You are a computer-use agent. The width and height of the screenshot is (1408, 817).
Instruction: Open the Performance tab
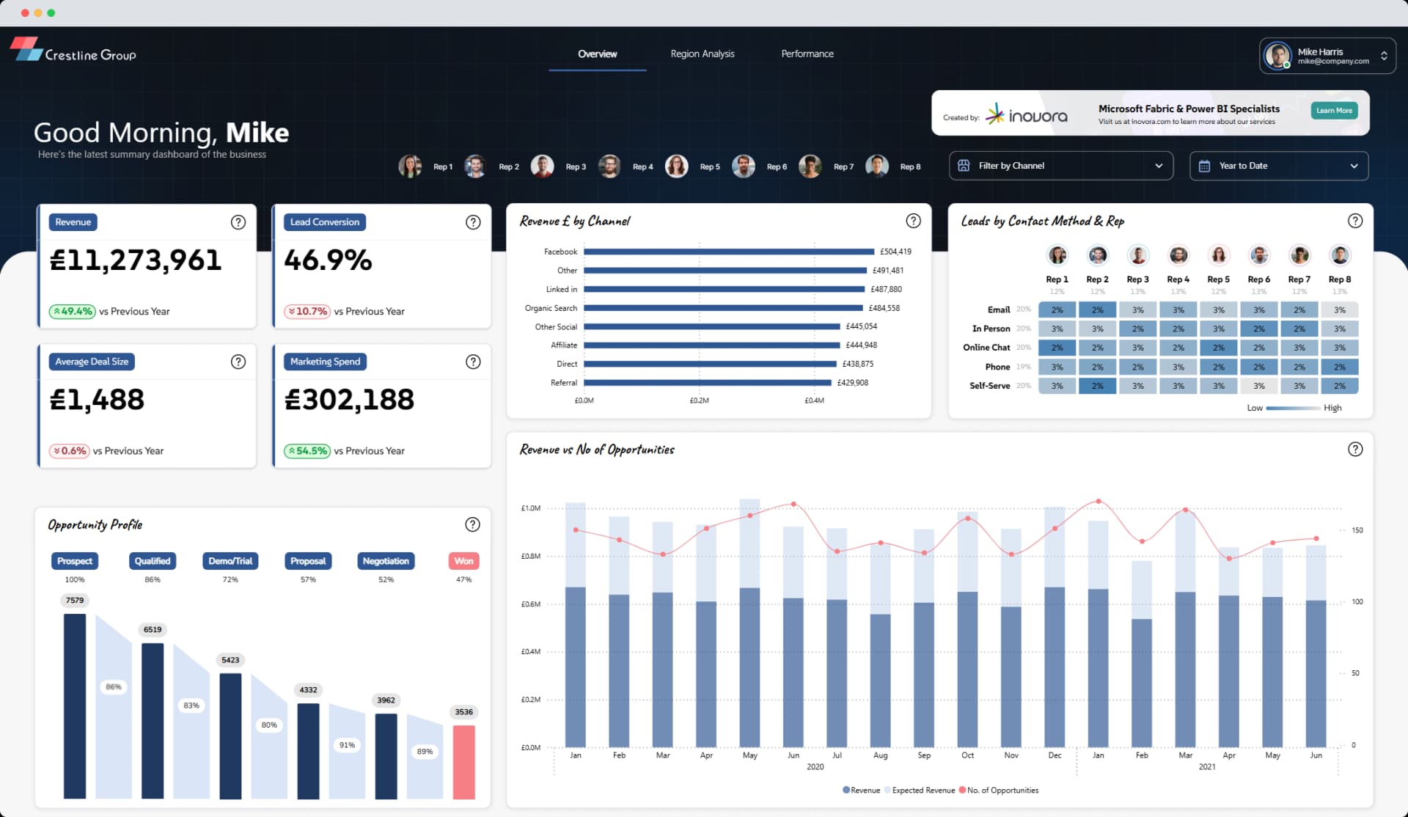coord(807,53)
